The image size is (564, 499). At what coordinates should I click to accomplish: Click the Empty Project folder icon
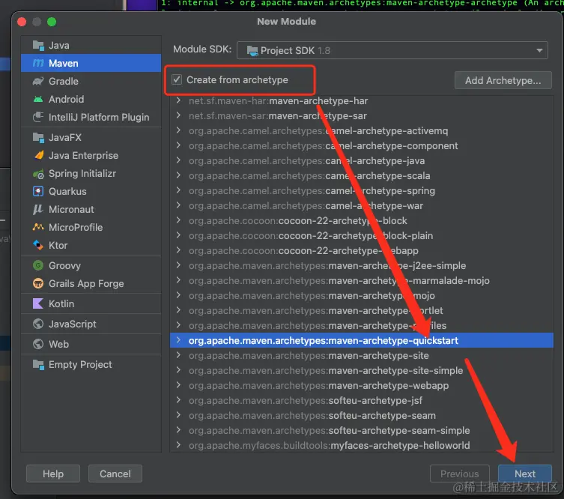point(38,364)
